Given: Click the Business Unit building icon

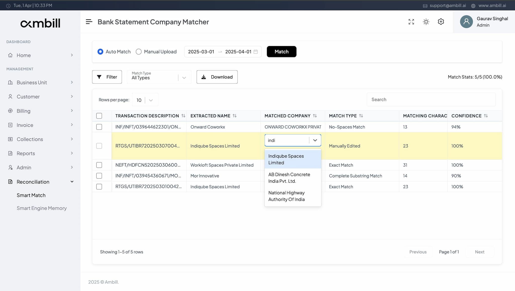Looking at the screenshot, I should click(x=10, y=82).
